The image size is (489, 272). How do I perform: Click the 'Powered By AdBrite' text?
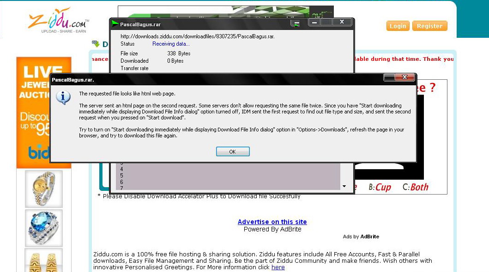click(x=272, y=229)
